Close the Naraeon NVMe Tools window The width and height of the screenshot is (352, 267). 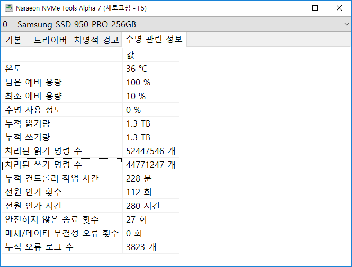(339, 8)
